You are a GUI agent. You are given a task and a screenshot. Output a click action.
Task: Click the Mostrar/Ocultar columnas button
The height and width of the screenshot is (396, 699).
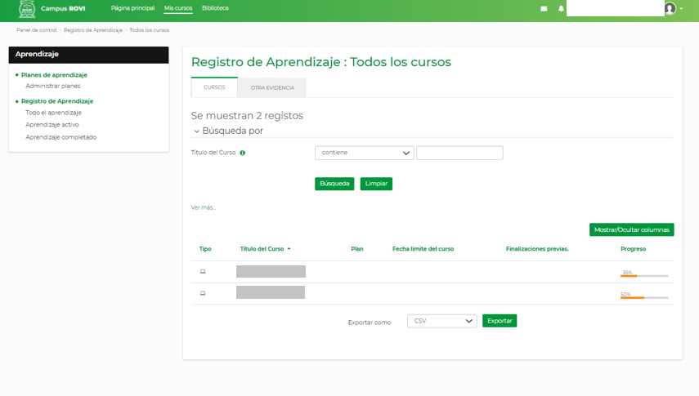point(631,230)
